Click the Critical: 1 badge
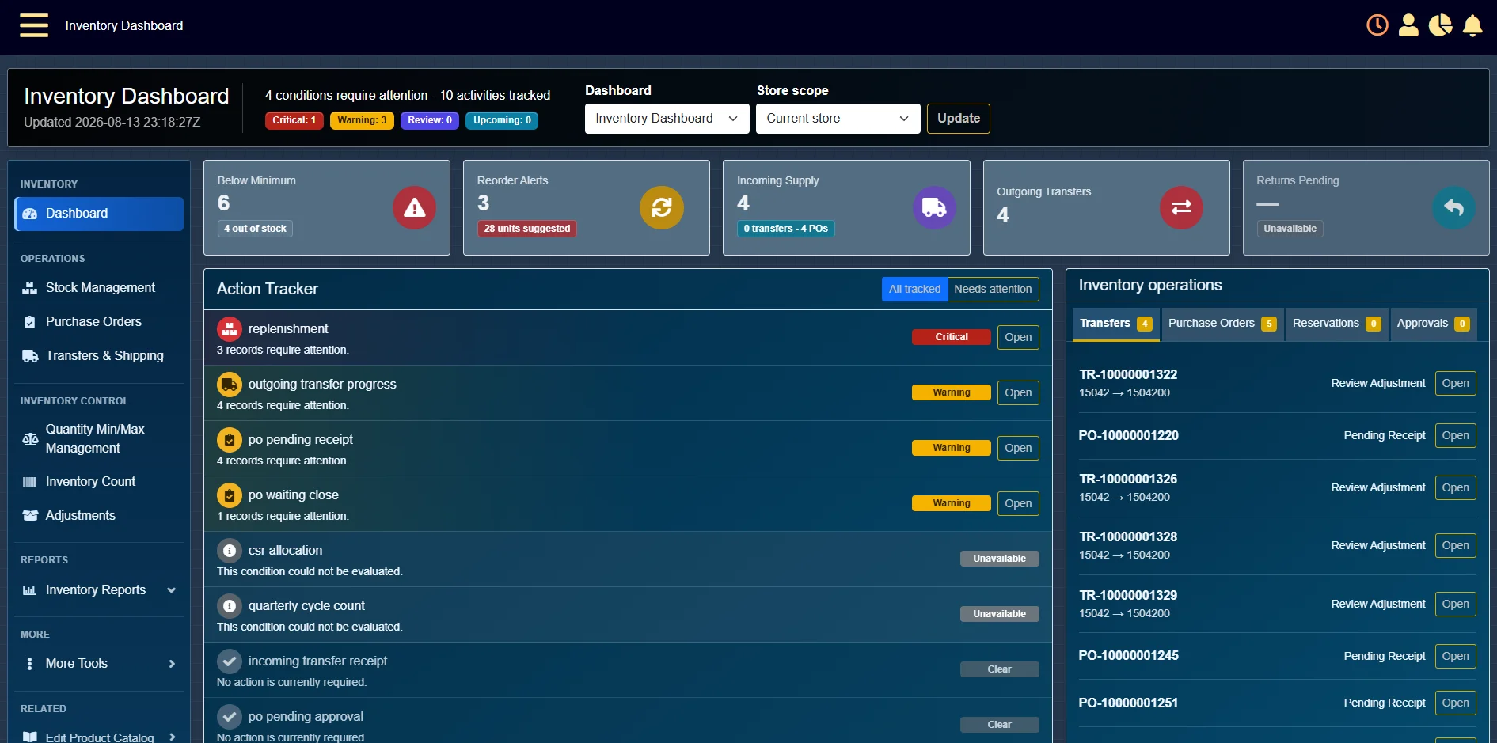The width and height of the screenshot is (1497, 743). pos(294,120)
